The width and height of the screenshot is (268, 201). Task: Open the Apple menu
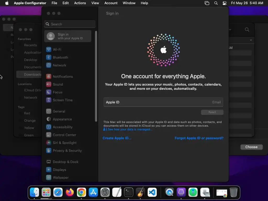point(7,3)
